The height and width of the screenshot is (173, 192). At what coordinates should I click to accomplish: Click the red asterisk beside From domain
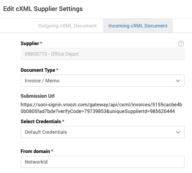52,151
